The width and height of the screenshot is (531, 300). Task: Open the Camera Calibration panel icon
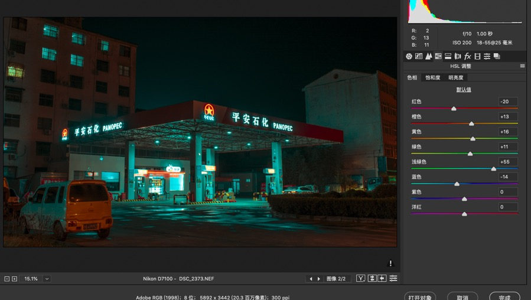(477, 56)
